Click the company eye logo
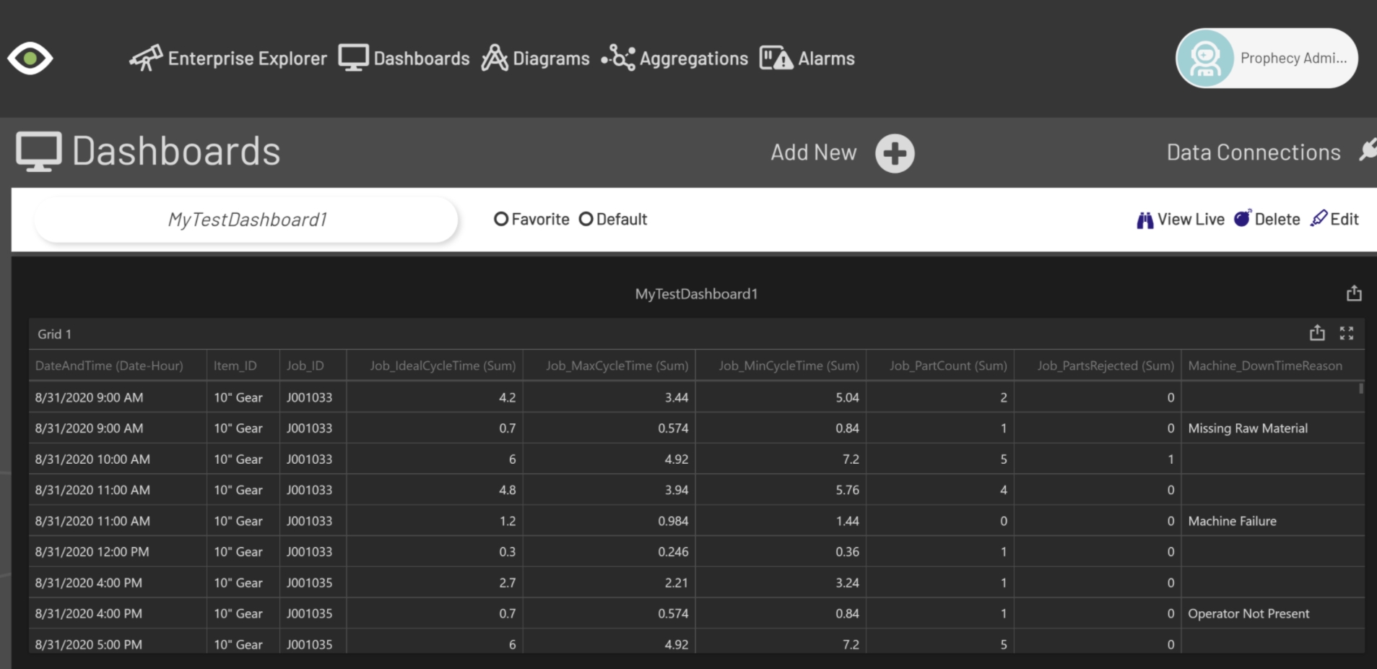 point(30,58)
